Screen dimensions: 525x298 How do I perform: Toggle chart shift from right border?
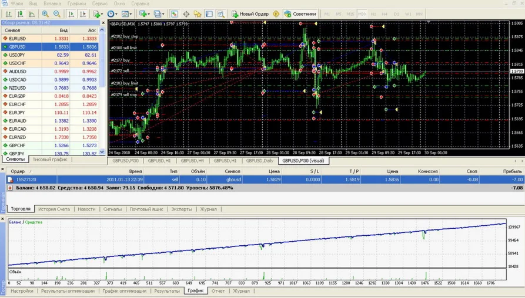click(x=83, y=14)
